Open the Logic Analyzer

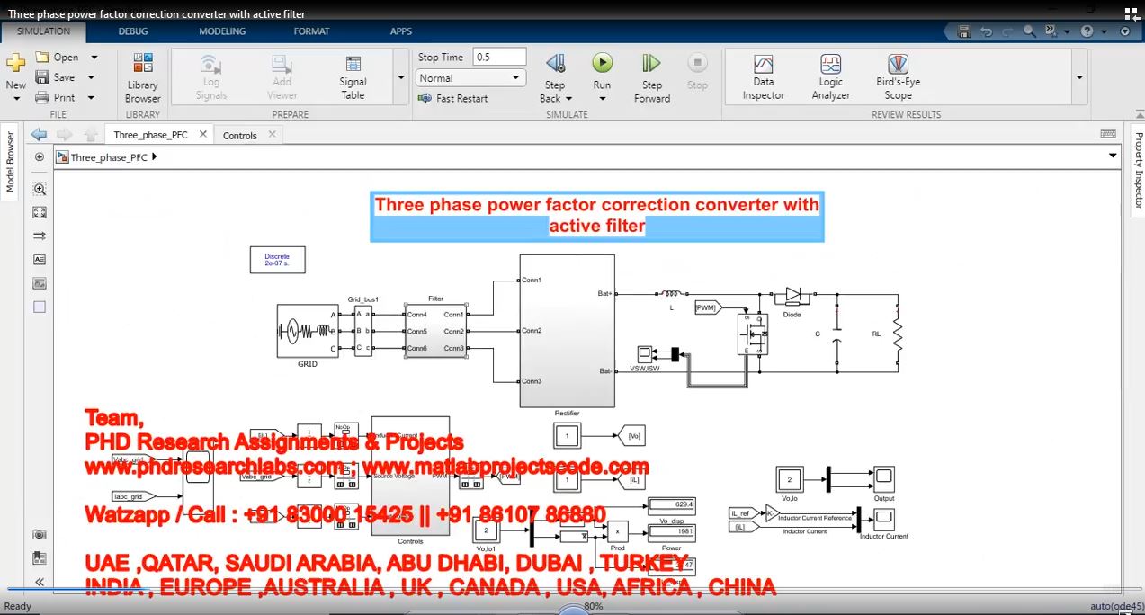(830, 77)
